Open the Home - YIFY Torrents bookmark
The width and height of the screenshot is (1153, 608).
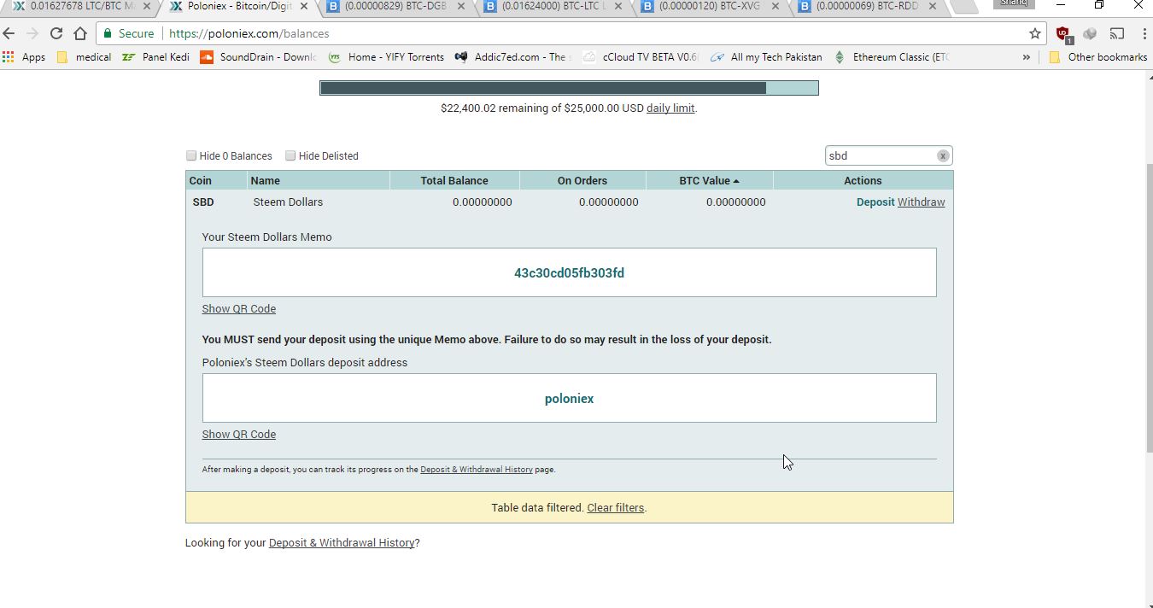386,57
